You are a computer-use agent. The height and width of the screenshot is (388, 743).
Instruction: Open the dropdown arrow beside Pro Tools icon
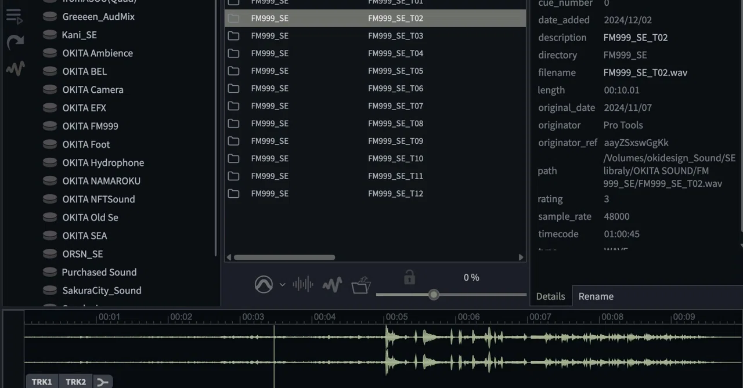coord(283,285)
